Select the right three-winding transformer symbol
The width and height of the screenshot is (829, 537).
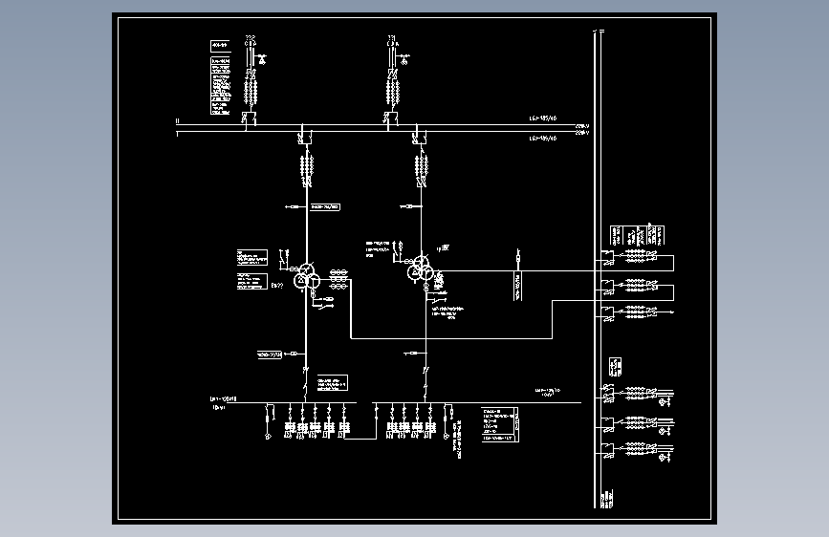421,269
